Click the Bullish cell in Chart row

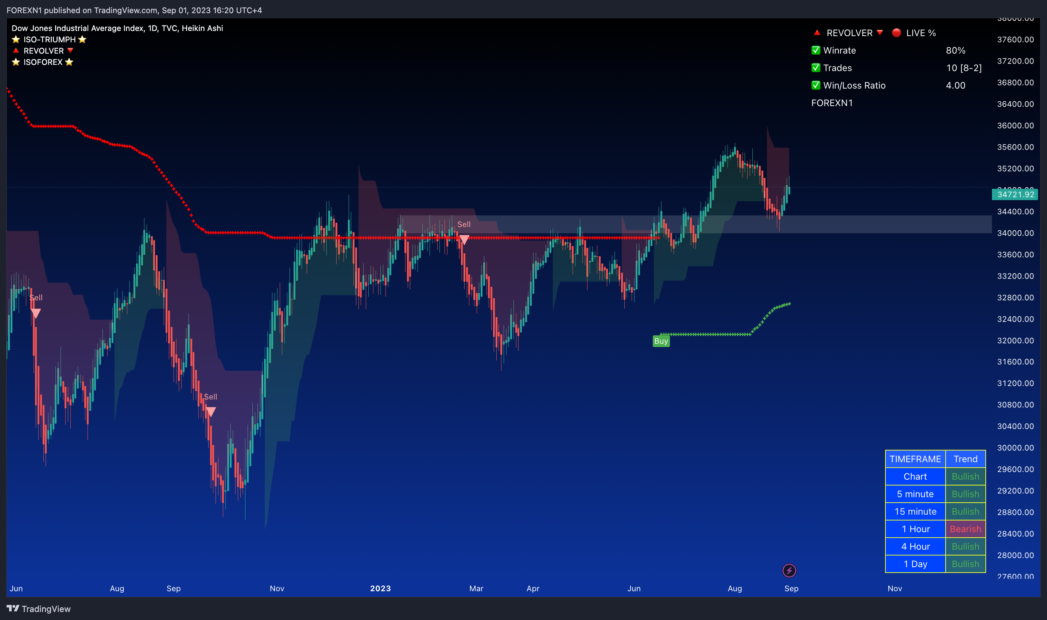pos(966,476)
